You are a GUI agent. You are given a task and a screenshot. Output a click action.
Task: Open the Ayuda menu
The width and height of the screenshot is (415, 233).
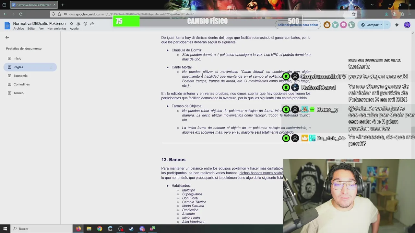point(74,28)
